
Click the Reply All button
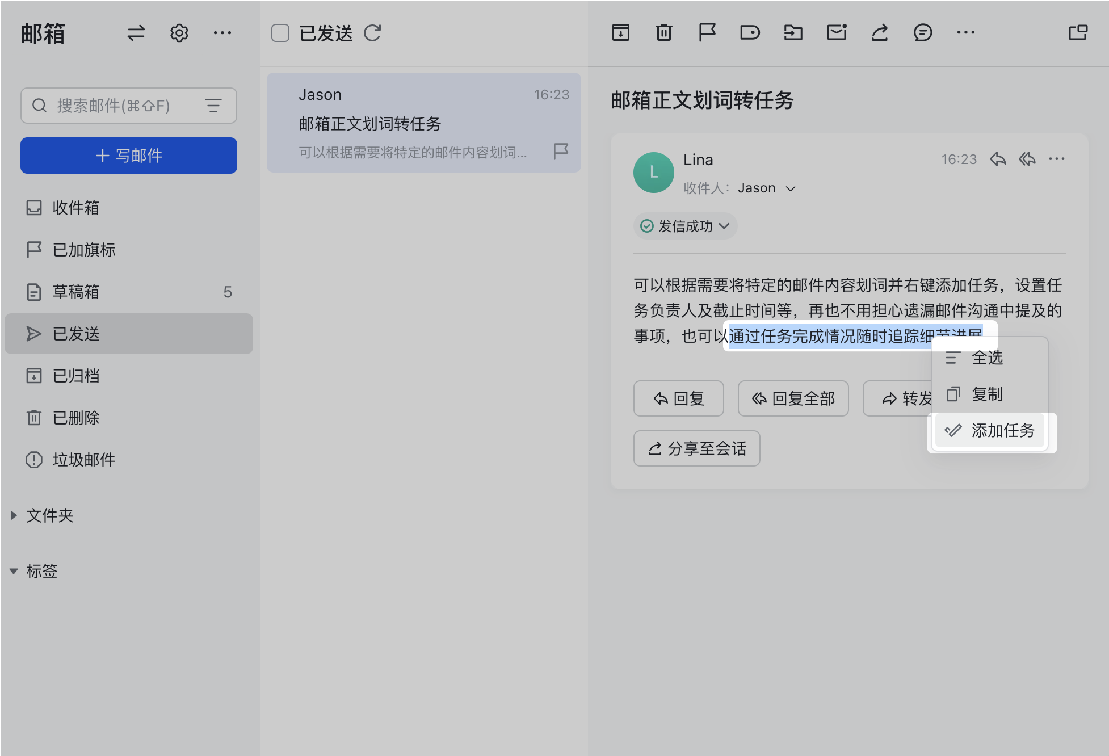(793, 398)
